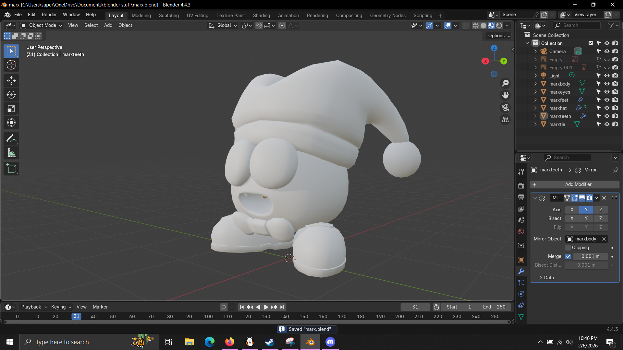This screenshot has width=623, height=350.
Task: Select the Cursor tool in toolbar
Action: 11,65
